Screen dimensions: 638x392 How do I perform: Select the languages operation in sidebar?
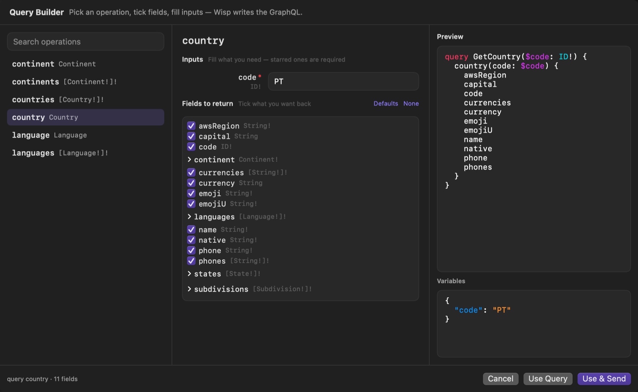(x=85, y=153)
